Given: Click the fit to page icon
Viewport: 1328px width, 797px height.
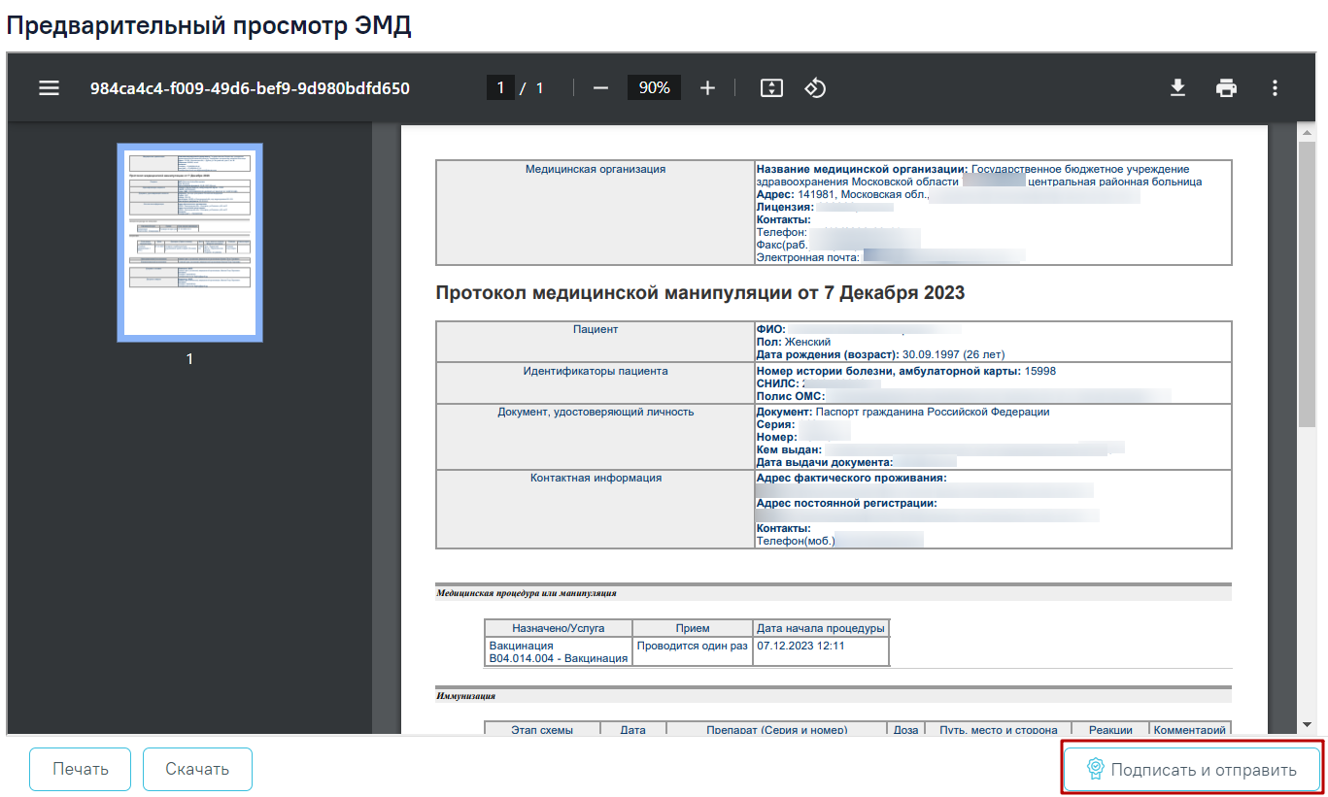Looking at the screenshot, I should (x=771, y=88).
